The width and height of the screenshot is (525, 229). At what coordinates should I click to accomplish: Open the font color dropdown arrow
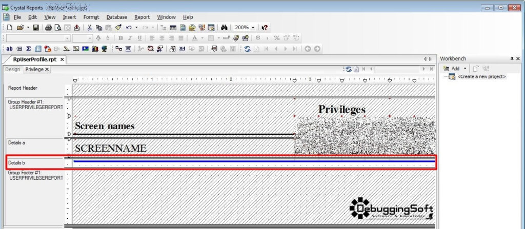point(202,38)
